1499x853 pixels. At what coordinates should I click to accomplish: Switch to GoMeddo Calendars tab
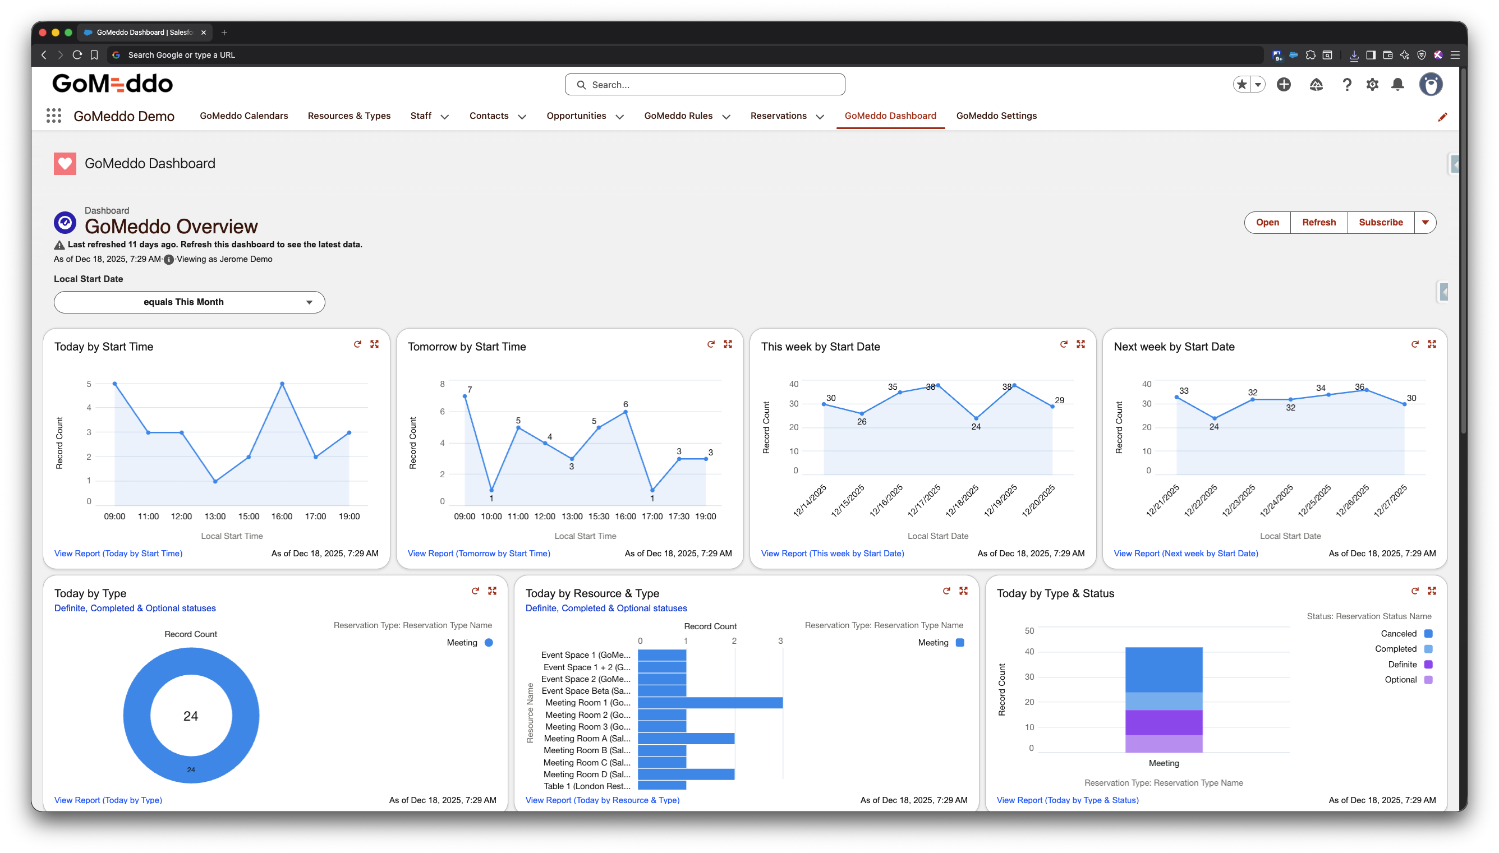[244, 116]
